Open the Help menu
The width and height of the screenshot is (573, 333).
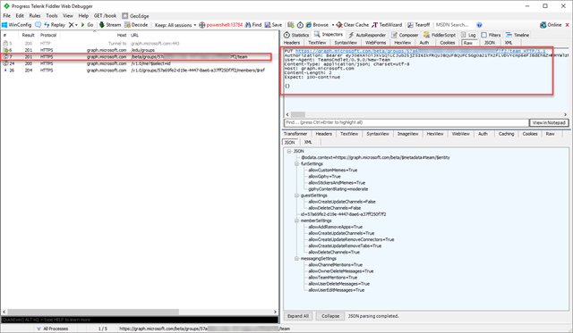click(83, 16)
